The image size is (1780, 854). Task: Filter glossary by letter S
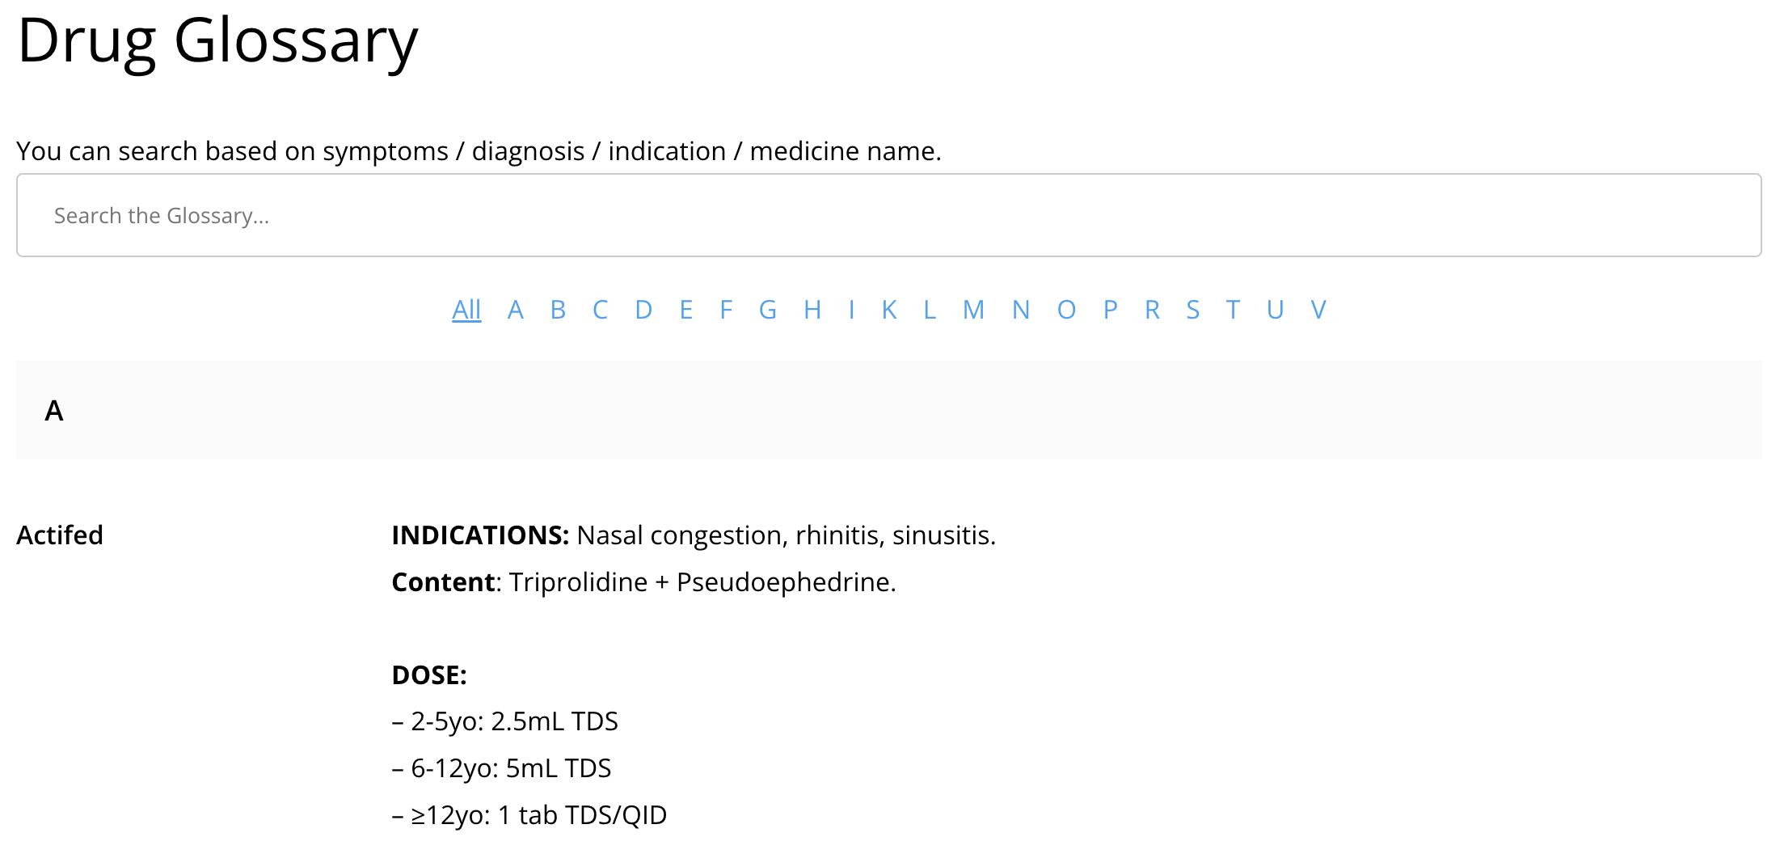(x=1192, y=309)
